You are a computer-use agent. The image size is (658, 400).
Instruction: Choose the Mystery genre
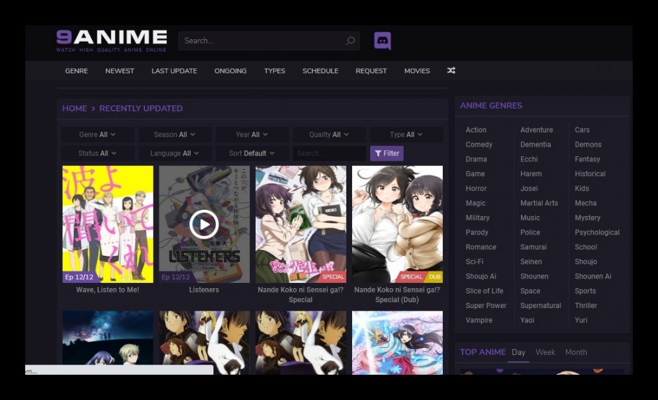click(x=587, y=218)
